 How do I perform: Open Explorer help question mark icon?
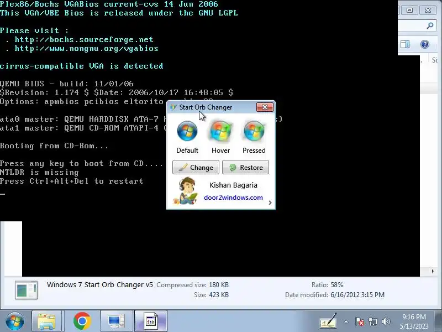(424, 44)
